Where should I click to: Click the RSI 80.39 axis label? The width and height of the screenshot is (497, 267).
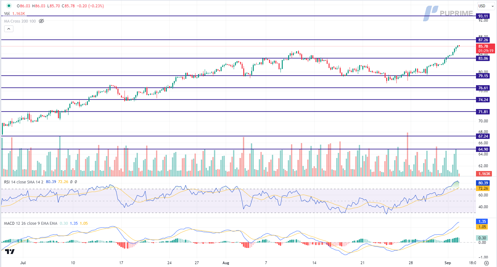(483, 183)
